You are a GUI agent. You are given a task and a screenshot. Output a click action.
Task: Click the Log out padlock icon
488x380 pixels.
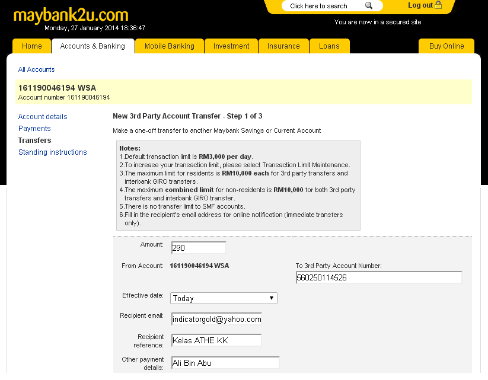(x=438, y=5)
